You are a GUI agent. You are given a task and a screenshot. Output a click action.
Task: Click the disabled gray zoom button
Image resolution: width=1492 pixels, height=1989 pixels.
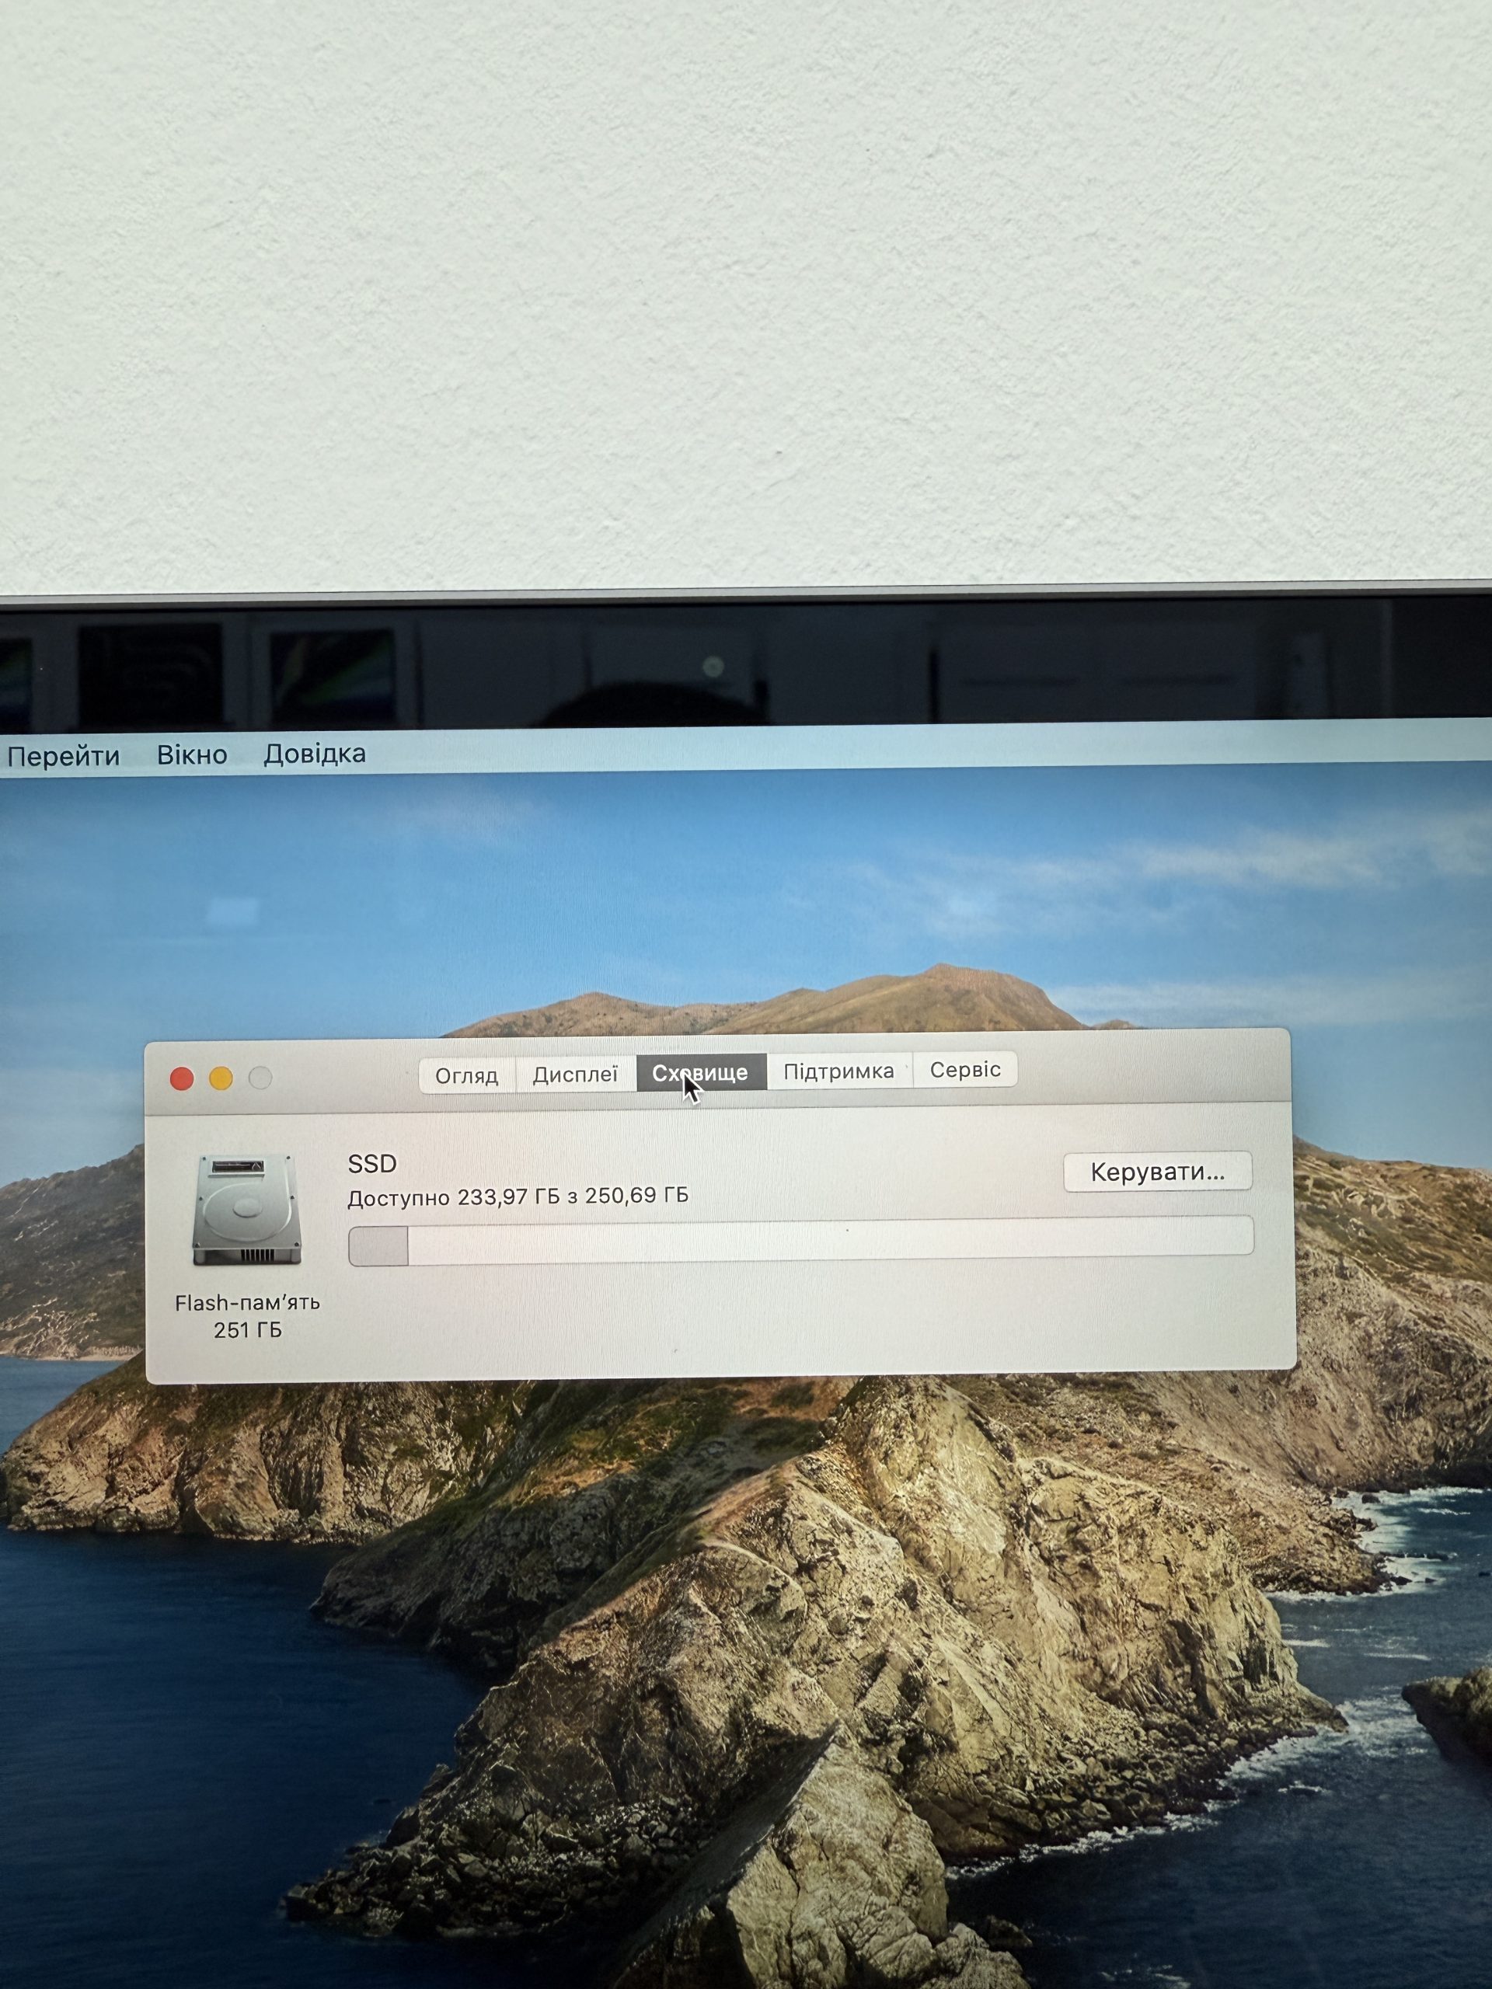pyautogui.click(x=261, y=1077)
